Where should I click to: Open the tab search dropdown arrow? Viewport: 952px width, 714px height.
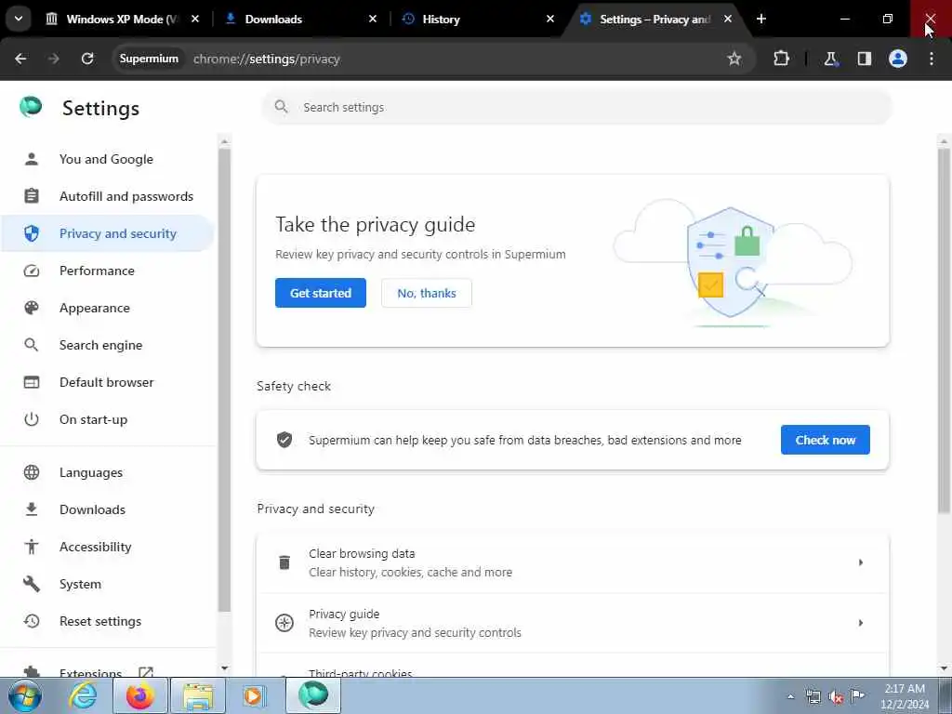pyautogui.click(x=19, y=19)
